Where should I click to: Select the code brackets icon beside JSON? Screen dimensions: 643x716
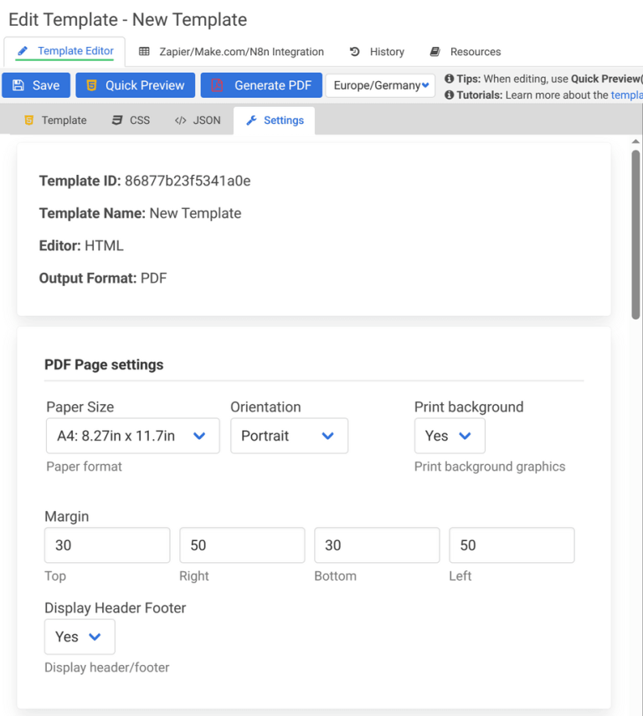point(180,120)
